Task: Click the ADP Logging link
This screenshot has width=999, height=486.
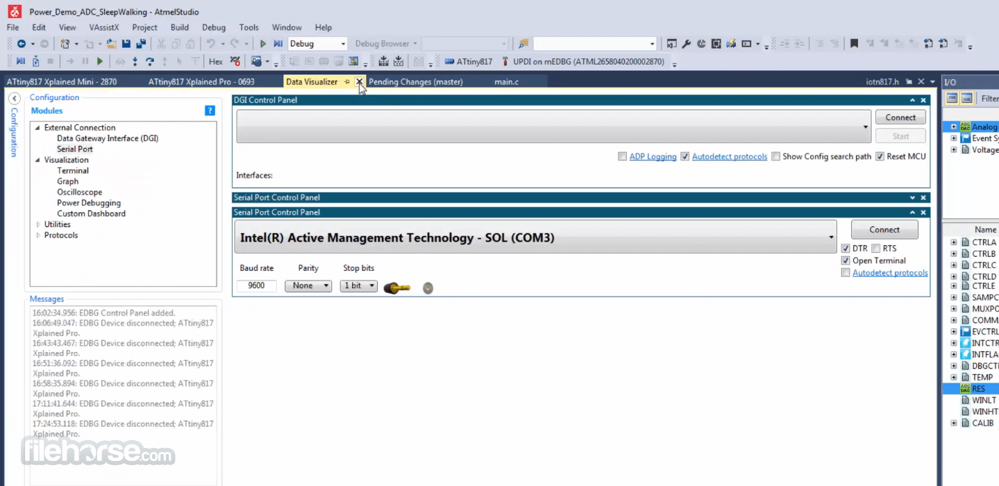Action: [x=653, y=156]
